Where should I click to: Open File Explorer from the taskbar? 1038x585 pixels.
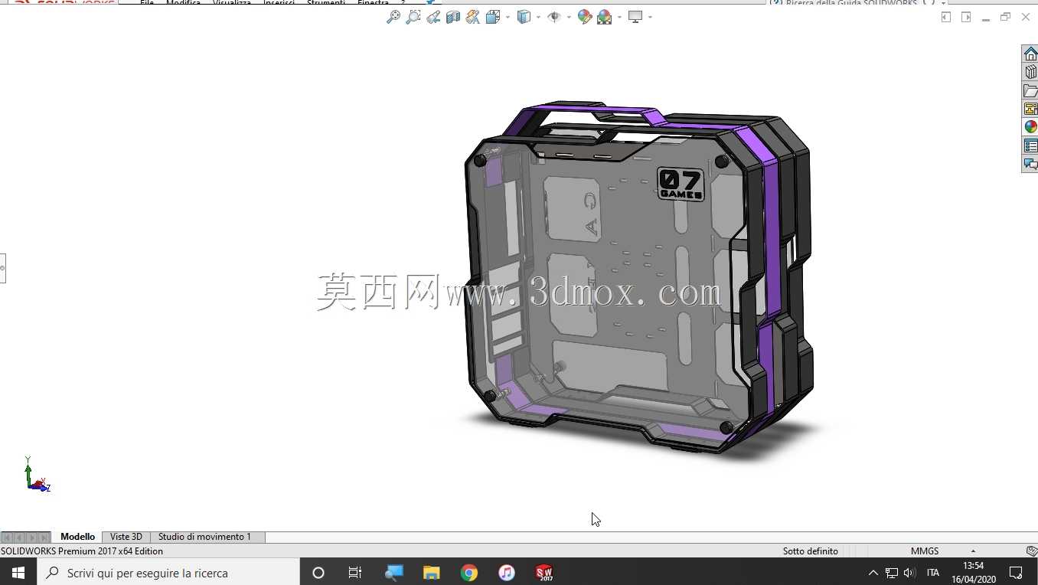pyautogui.click(x=432, y=572)
